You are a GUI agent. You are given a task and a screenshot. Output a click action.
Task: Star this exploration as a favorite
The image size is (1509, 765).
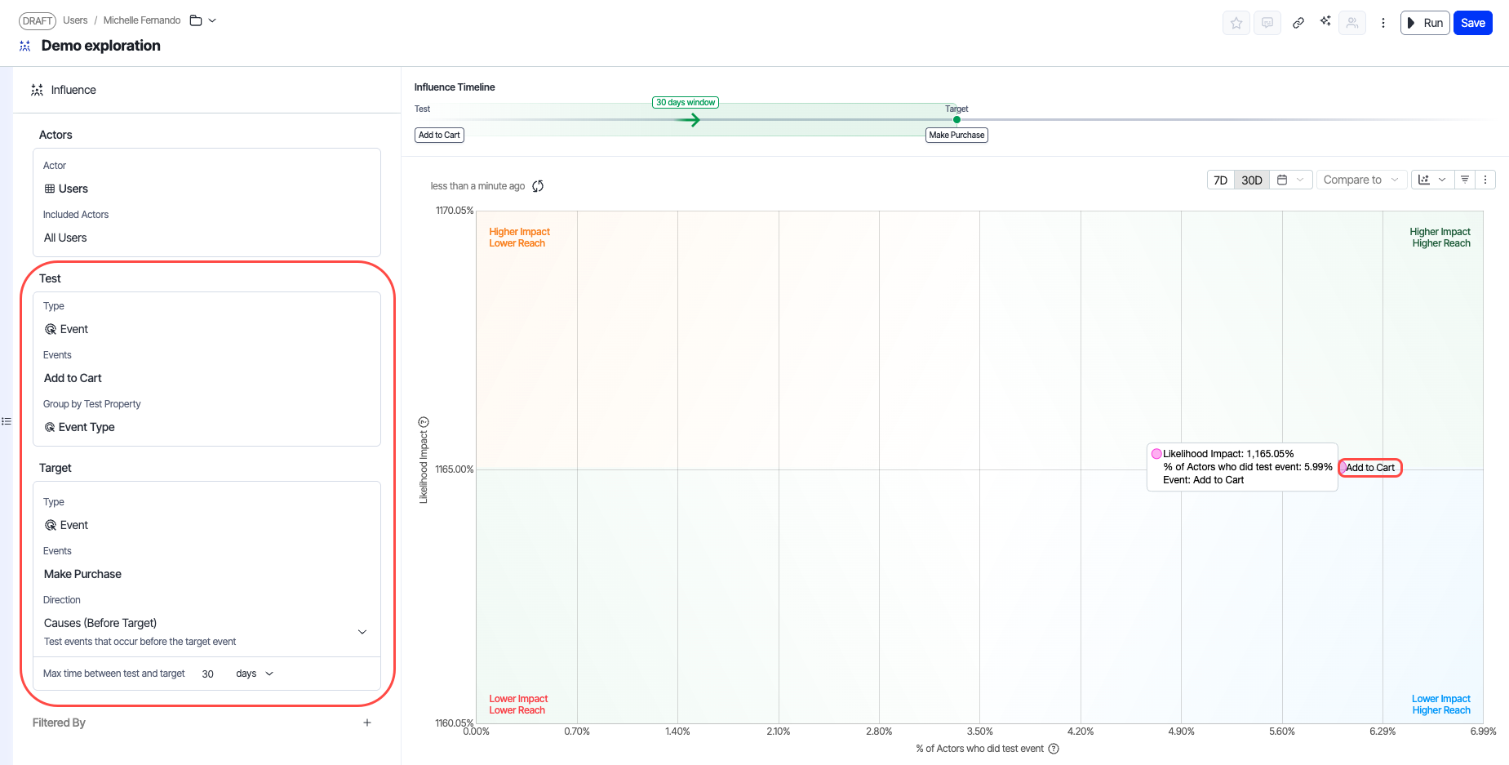(x=1236, y=23)
